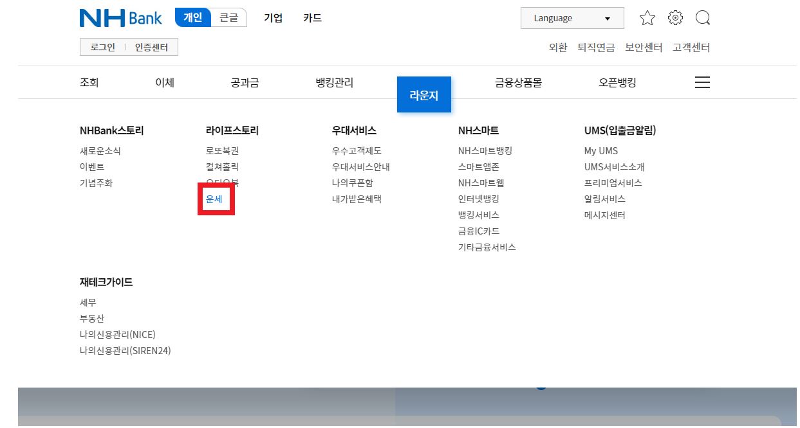Open 재테크가이드 heading
This screenshot has height=428, width=800.
(106, 282)
